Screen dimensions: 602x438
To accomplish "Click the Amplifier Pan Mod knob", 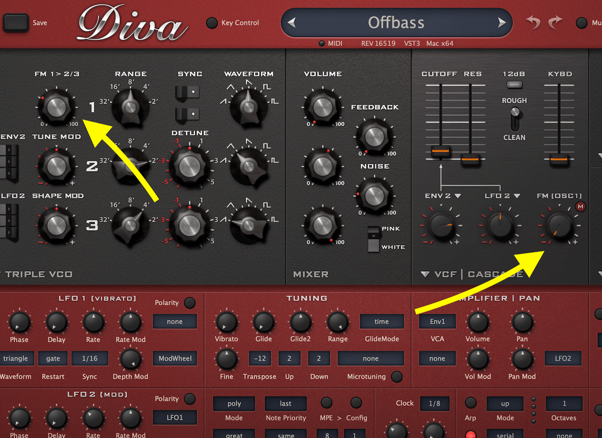I will [x=522, y=359].
